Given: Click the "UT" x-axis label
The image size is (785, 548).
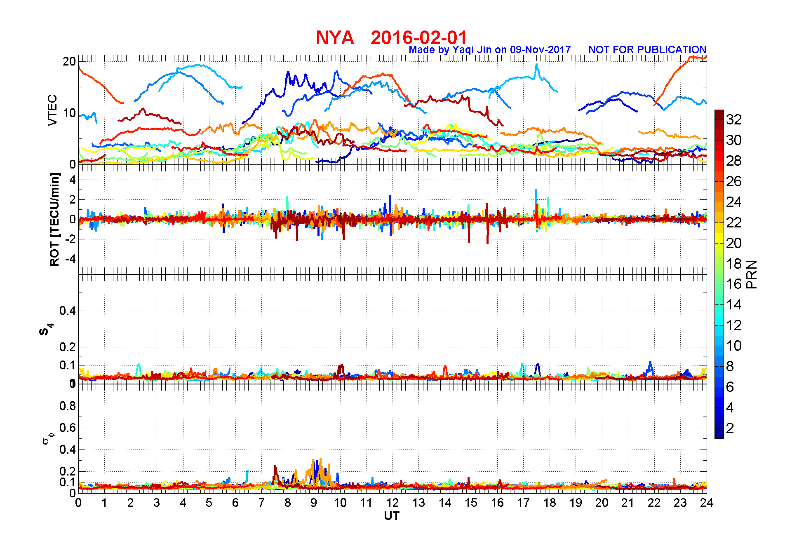Looking at the screenshot, I should pyautogui.click(x=392, y=516).
